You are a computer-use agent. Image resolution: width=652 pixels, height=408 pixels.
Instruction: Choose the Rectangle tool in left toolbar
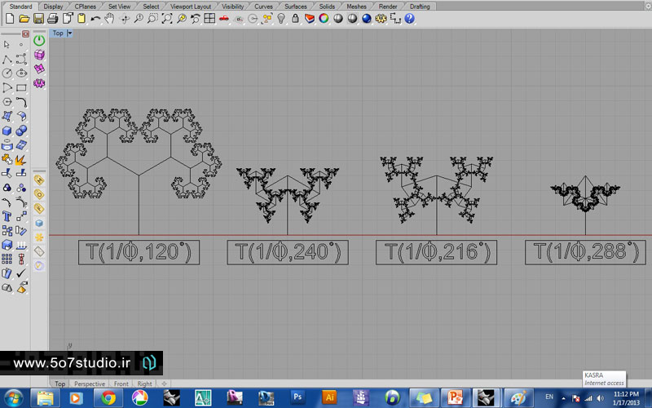pyautogui.click(x=22, y=87)
